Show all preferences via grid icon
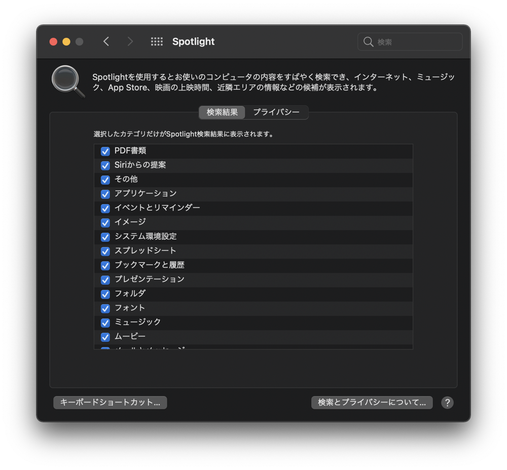 tap(157, 42)
